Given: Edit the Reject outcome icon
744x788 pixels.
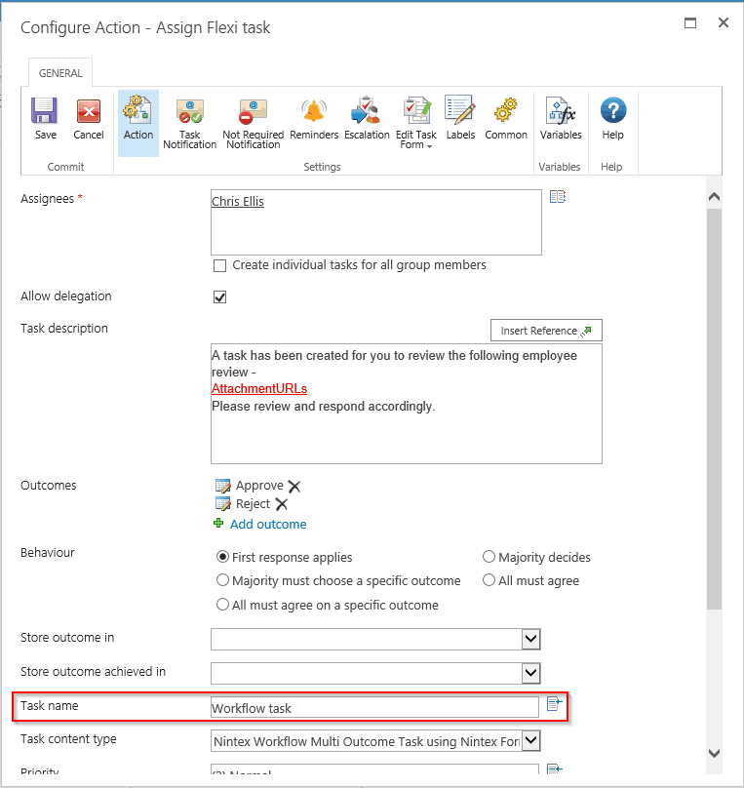Looking at the screenshot, I should pos(222,503).
